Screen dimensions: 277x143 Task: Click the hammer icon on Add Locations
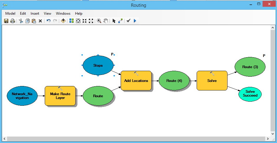coord(136,73)
